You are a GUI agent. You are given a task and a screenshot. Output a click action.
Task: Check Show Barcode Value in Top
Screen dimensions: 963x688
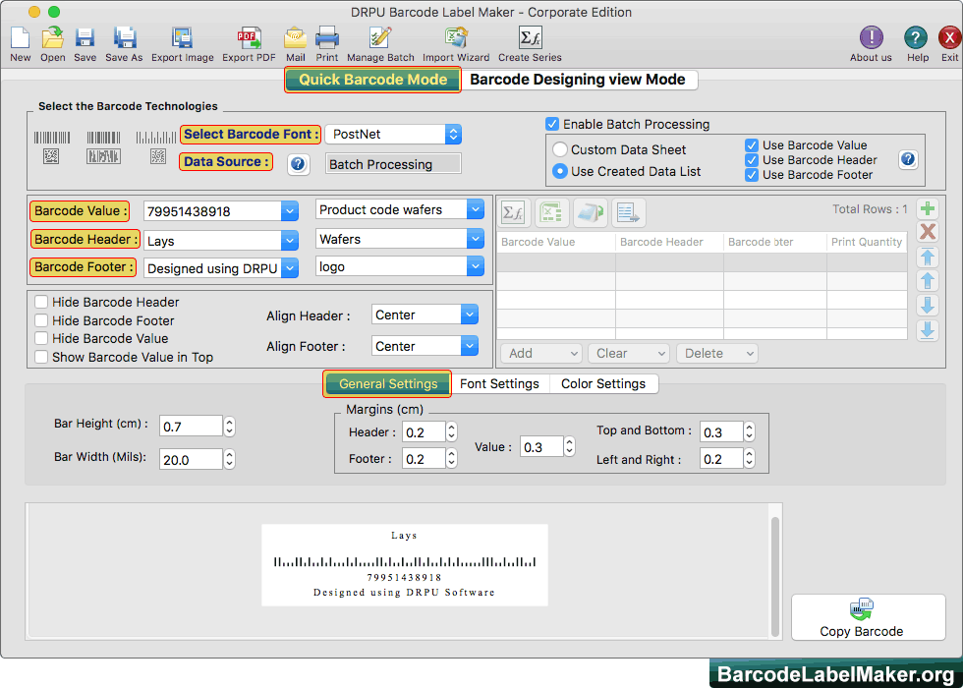(x=41, y=357)
